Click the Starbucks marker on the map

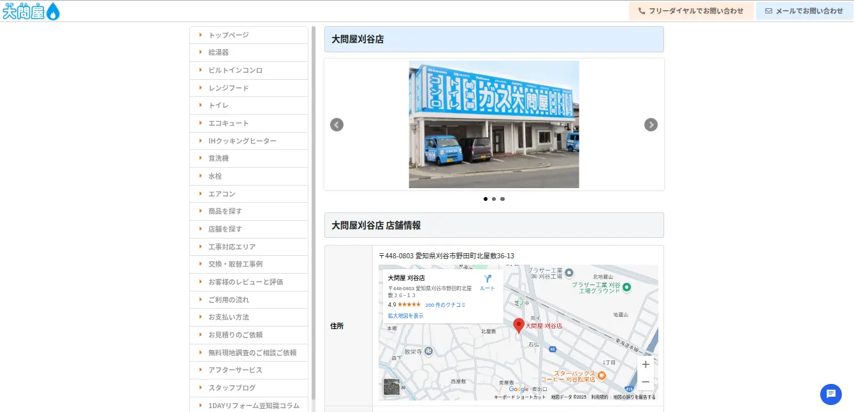[x=602, y=376]
